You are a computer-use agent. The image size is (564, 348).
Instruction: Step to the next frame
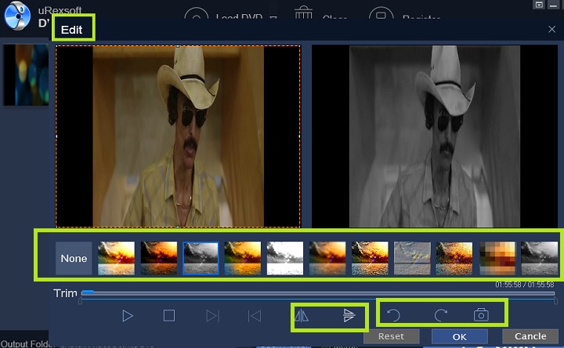coord(212,316)
